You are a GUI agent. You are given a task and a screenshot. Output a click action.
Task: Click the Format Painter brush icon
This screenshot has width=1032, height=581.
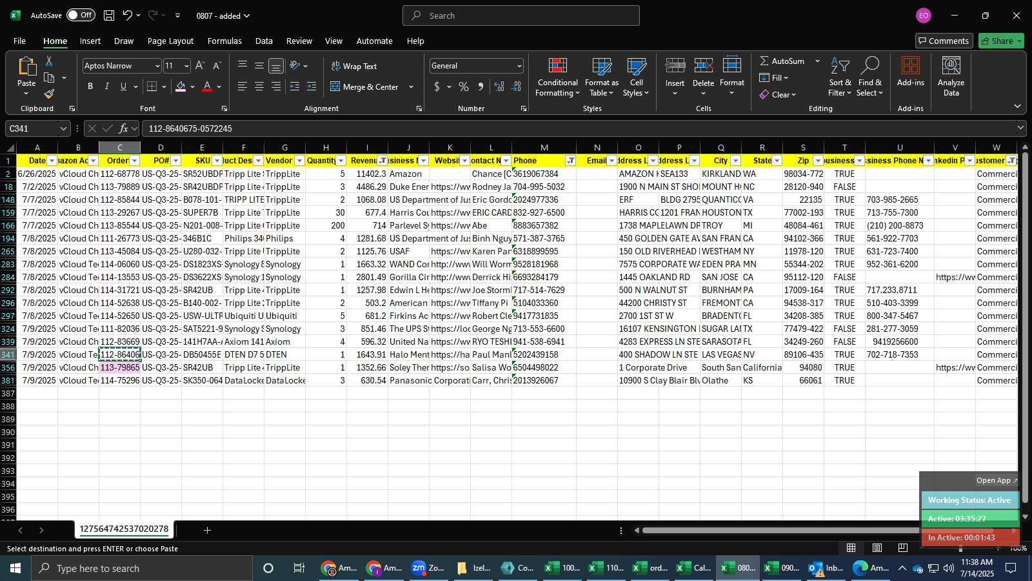(x=49, y=94)
